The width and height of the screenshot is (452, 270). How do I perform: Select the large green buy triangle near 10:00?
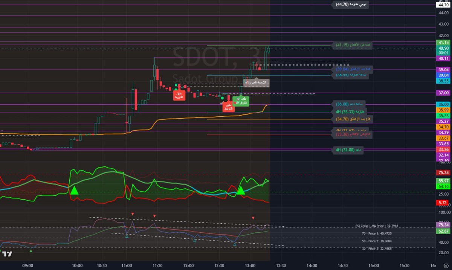(x=74, y=190)
